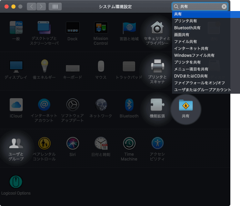Image resolution: width=240 pixels, height=206 pixels.
Task: Open 省エネルギー lightbulb icon
Action: (x=44, y=66)
